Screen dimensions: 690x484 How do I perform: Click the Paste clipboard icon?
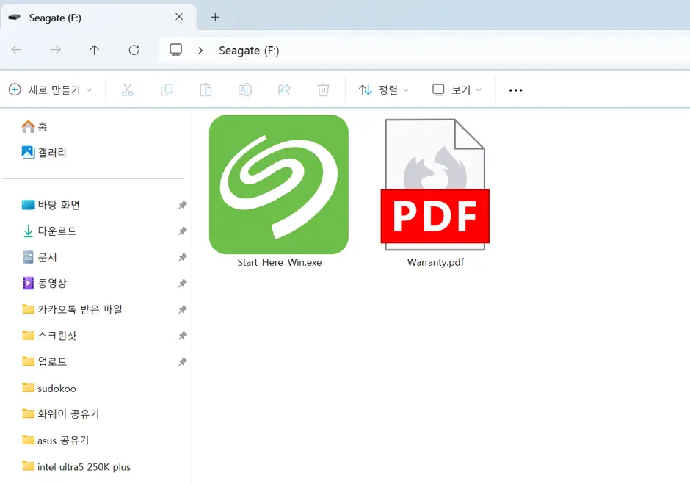coord(206,90)
